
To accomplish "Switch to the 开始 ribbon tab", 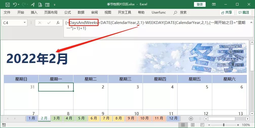I will click(21, 12).
